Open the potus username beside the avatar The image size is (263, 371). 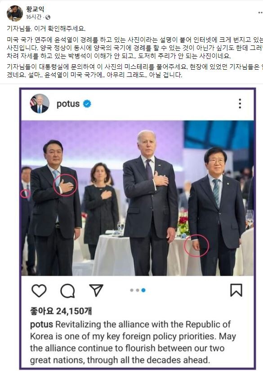(x=68, y=103)
